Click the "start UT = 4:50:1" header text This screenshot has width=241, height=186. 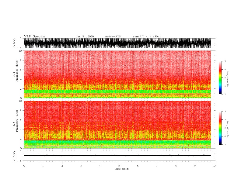coord(147,36)
